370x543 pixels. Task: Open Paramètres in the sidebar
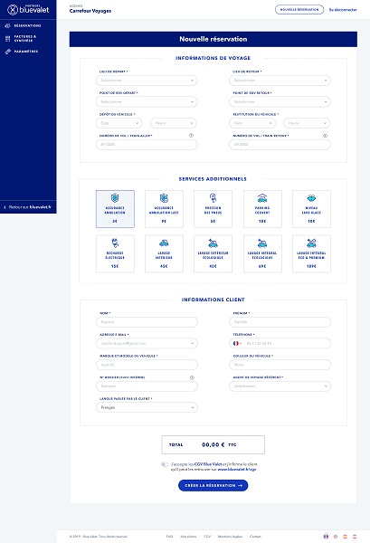pyautogui.click(x=22, y=52)
